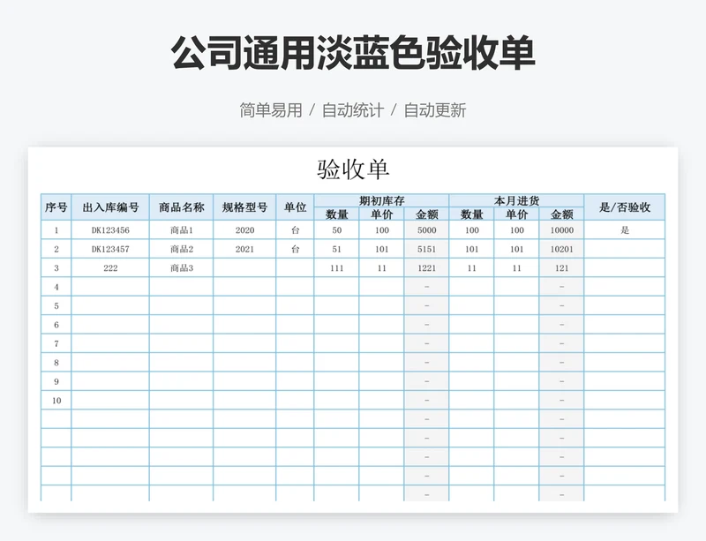Select the 121 amount cell

(561, 268)
